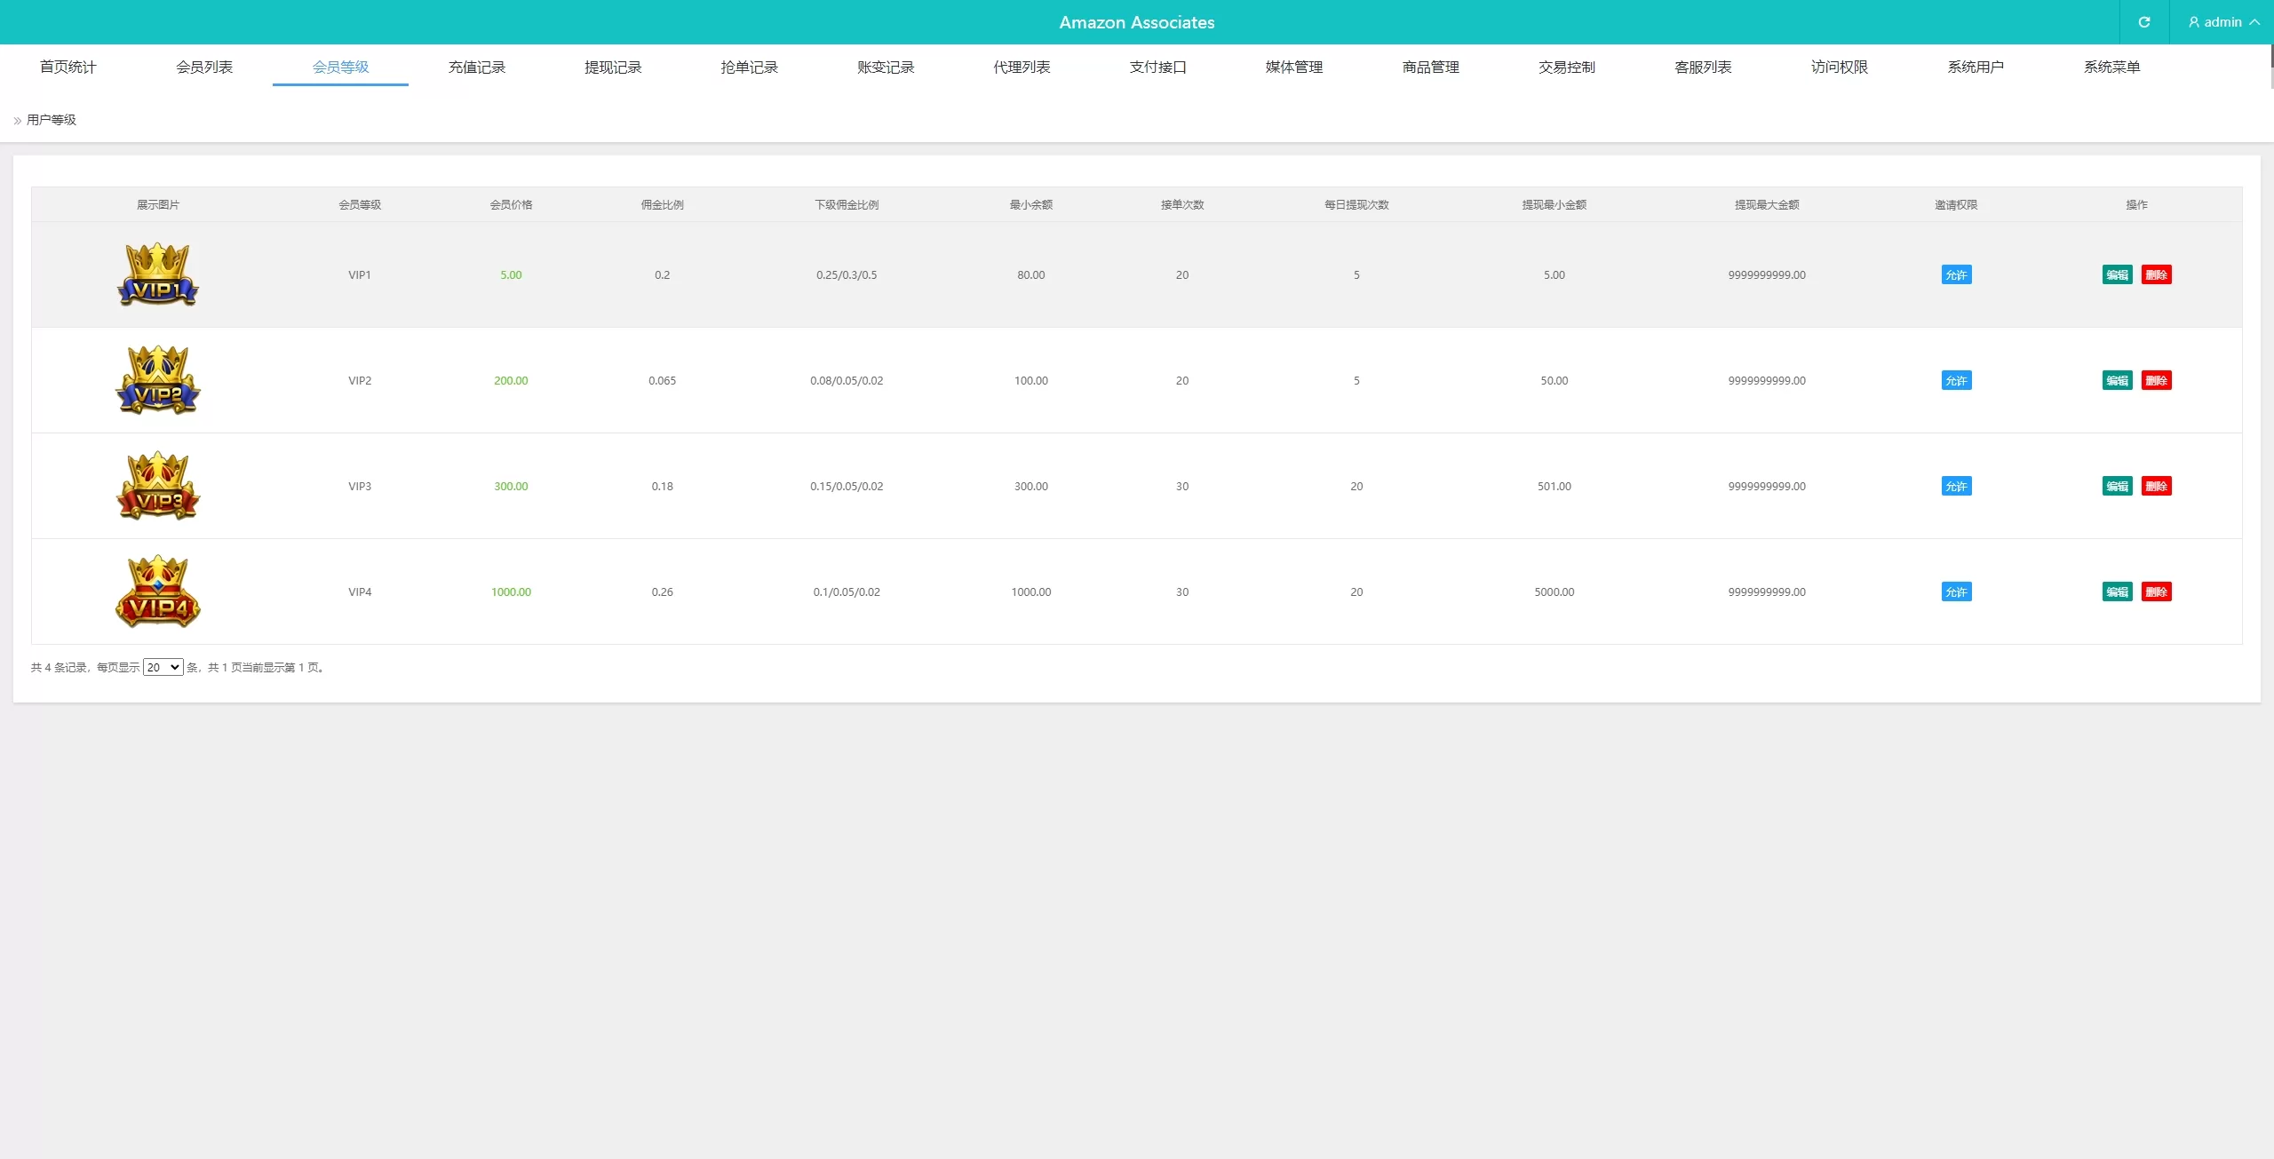Click 编辑 button for VIP4

coord(2117,591)
